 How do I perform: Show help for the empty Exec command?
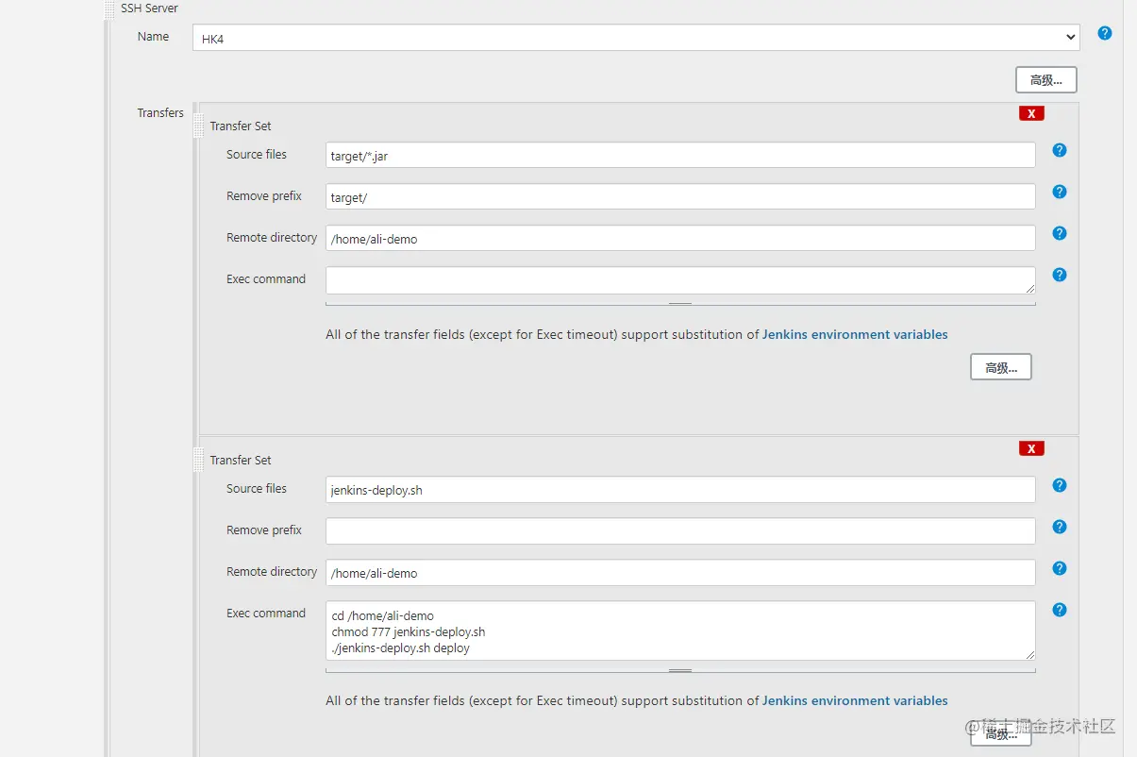(x=1060, y=276)
